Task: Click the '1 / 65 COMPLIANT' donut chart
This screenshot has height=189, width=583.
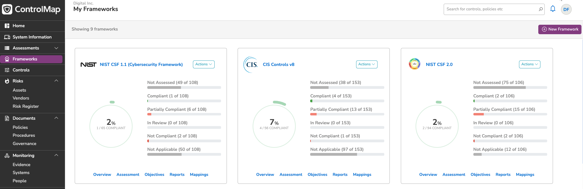Action: 111,125
